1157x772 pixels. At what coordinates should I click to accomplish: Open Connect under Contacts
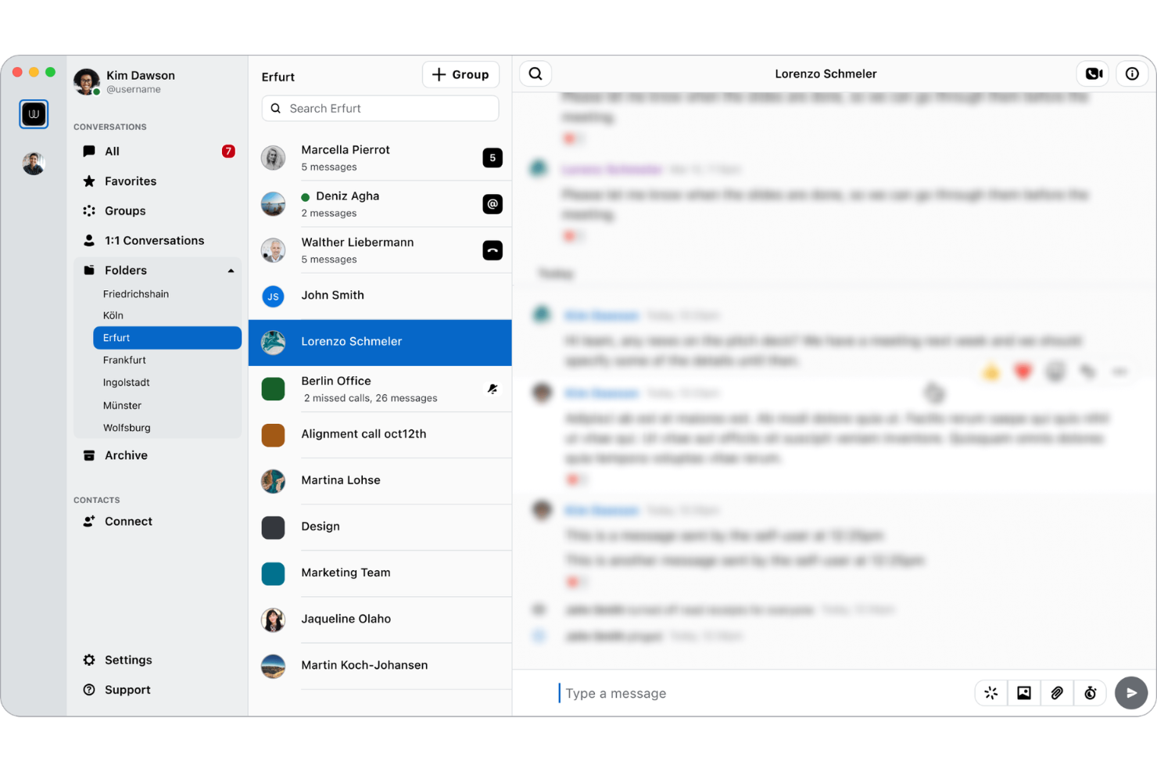(x=127, y=521)
